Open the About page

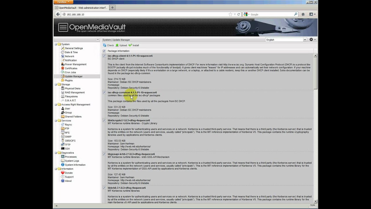pos(68,181)
